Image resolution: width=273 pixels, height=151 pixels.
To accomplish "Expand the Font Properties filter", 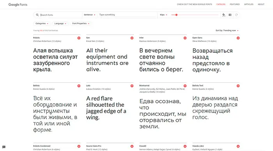I will coord(81,23).
